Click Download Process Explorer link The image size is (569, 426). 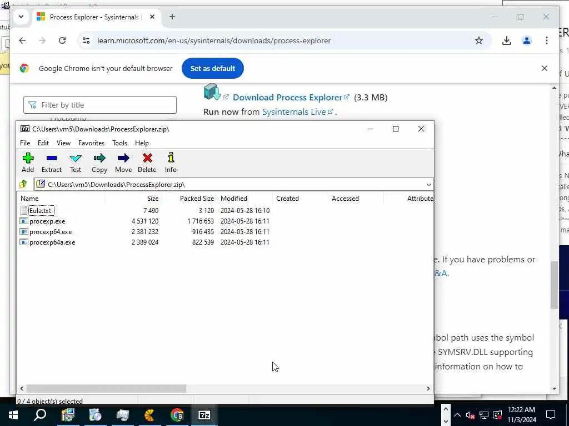pos(287,98)
